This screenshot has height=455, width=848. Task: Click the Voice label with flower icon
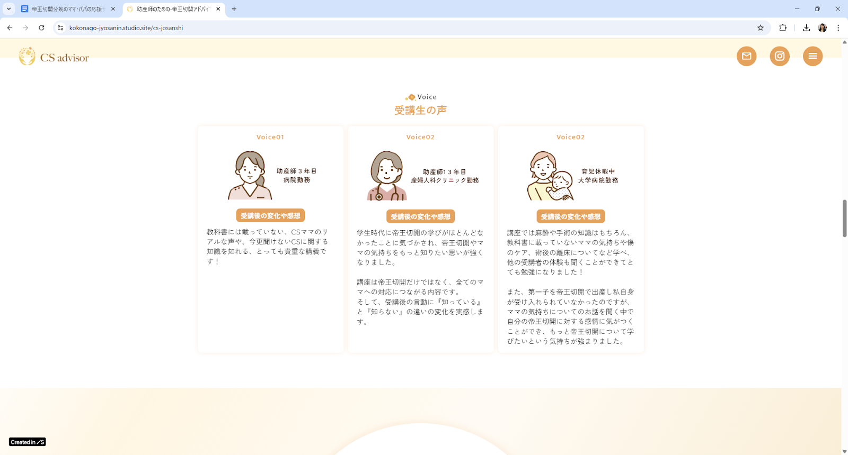coord(421,97)
